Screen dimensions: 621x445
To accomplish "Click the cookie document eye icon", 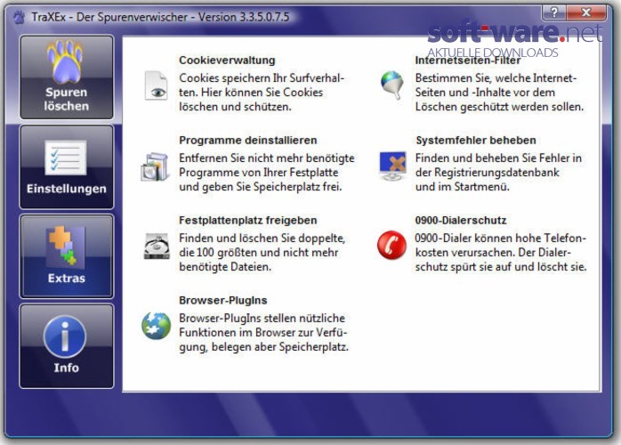I will point(156,85).
